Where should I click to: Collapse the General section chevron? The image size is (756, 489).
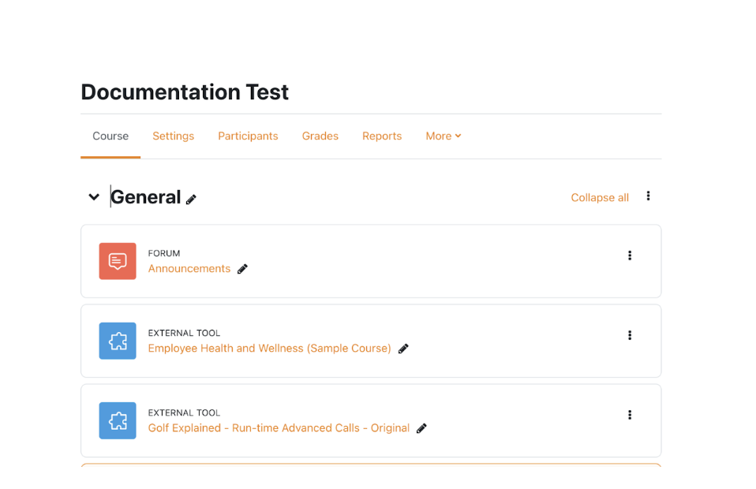point(94,197)
